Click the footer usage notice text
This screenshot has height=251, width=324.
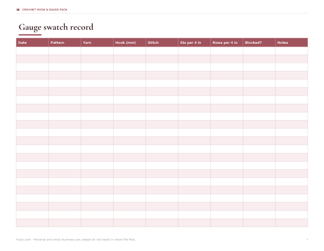click(x=76, y=240)
